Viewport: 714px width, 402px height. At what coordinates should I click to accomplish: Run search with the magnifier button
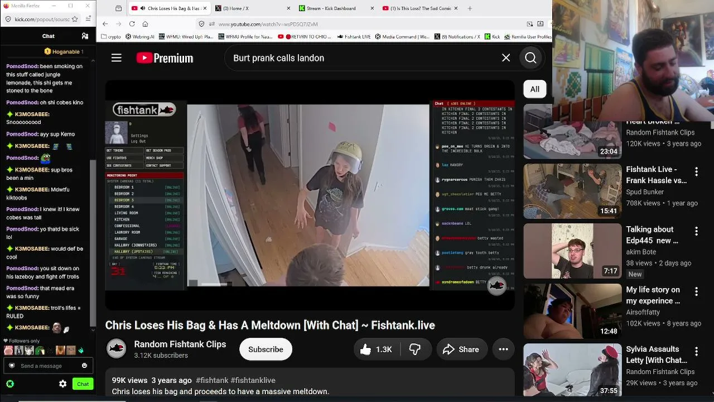[x=530, y=58]
